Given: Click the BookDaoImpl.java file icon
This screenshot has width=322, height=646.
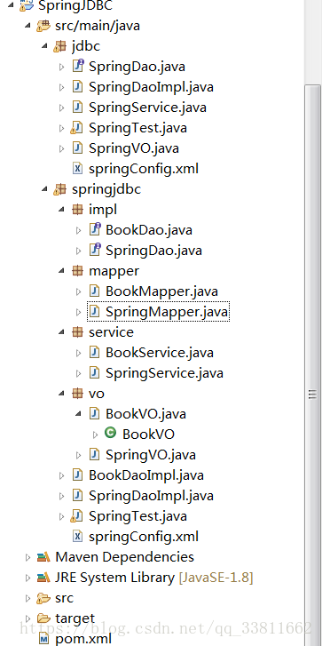Looking at the screenshot, I should point(77,475).
